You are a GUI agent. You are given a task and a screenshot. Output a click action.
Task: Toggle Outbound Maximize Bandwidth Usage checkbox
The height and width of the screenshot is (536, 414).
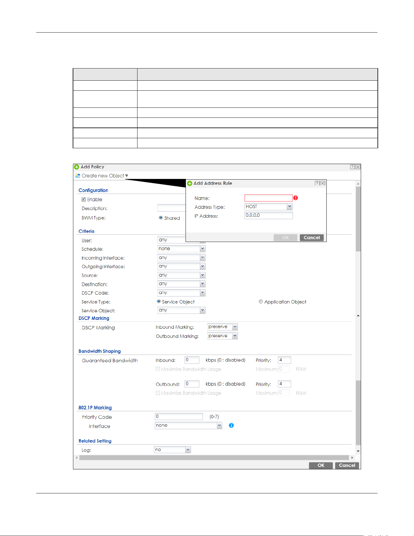click(158, 393)
